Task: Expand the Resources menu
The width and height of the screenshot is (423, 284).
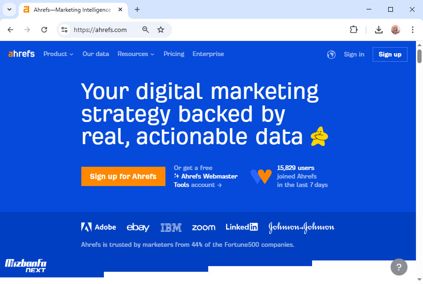Action: pyautogui.click(x=136, y=54)
